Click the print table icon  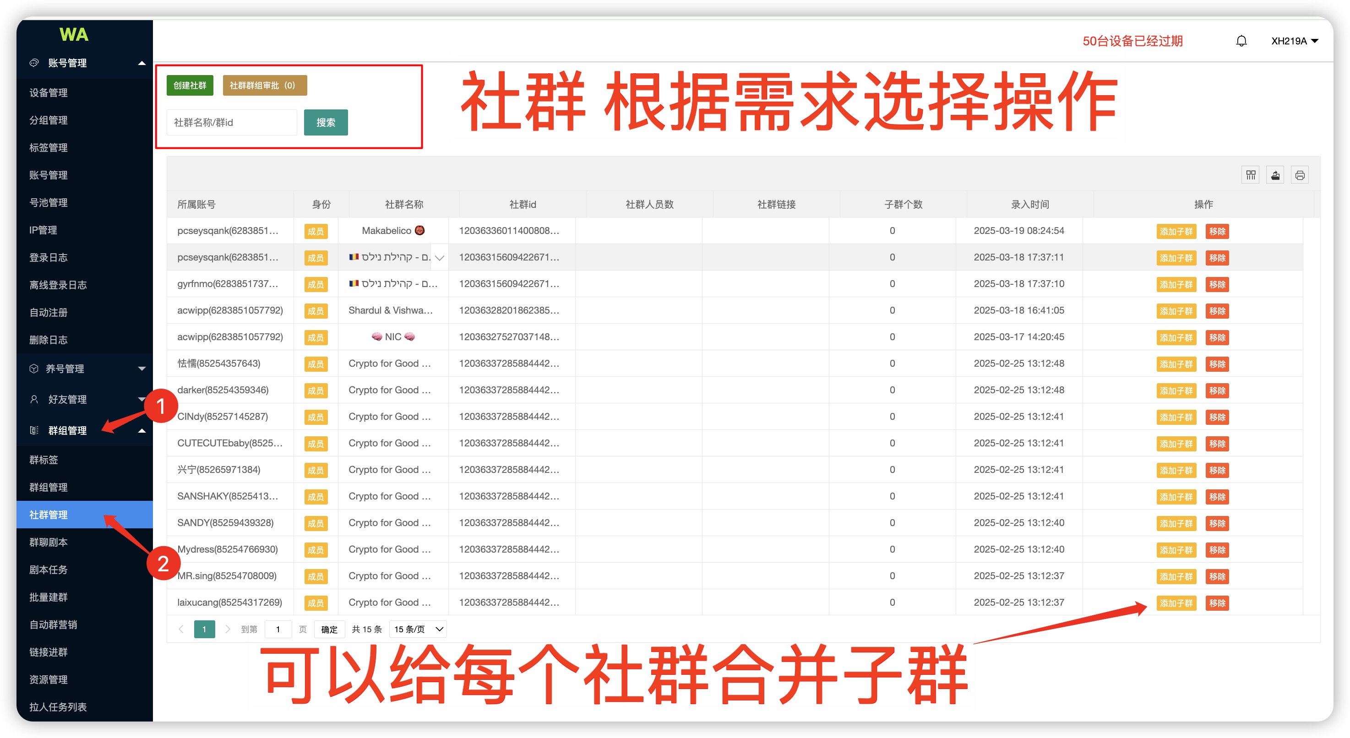pyautogui.click(x=1300, y=175)
